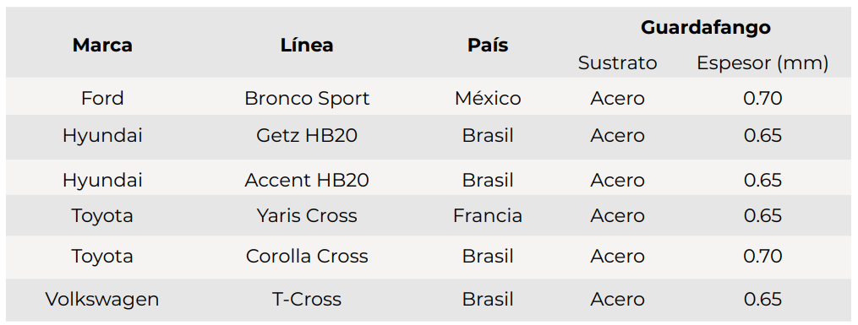Click the Volkswagen brand cell
Image resolution: width=858 pixels, height=325 pixels.
point(102,300)
